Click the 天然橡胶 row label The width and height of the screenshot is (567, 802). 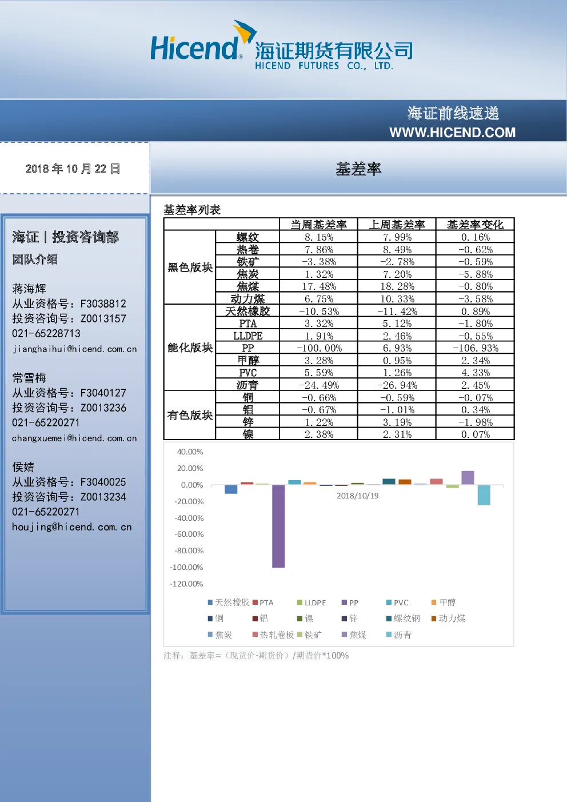point(247,312)
